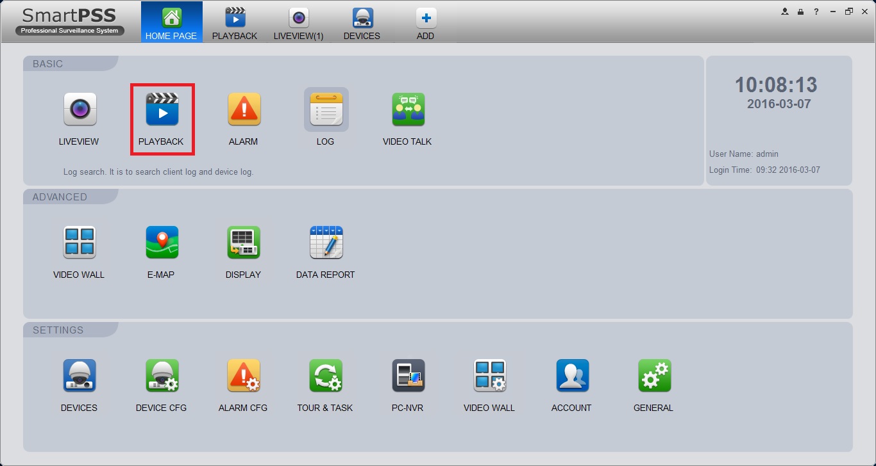
Task: Click the "Log search" description text
Action: (158, 172)
